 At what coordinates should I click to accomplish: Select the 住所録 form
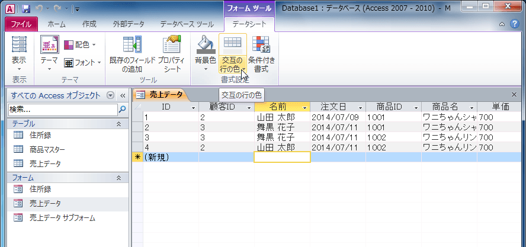[68, 190]
